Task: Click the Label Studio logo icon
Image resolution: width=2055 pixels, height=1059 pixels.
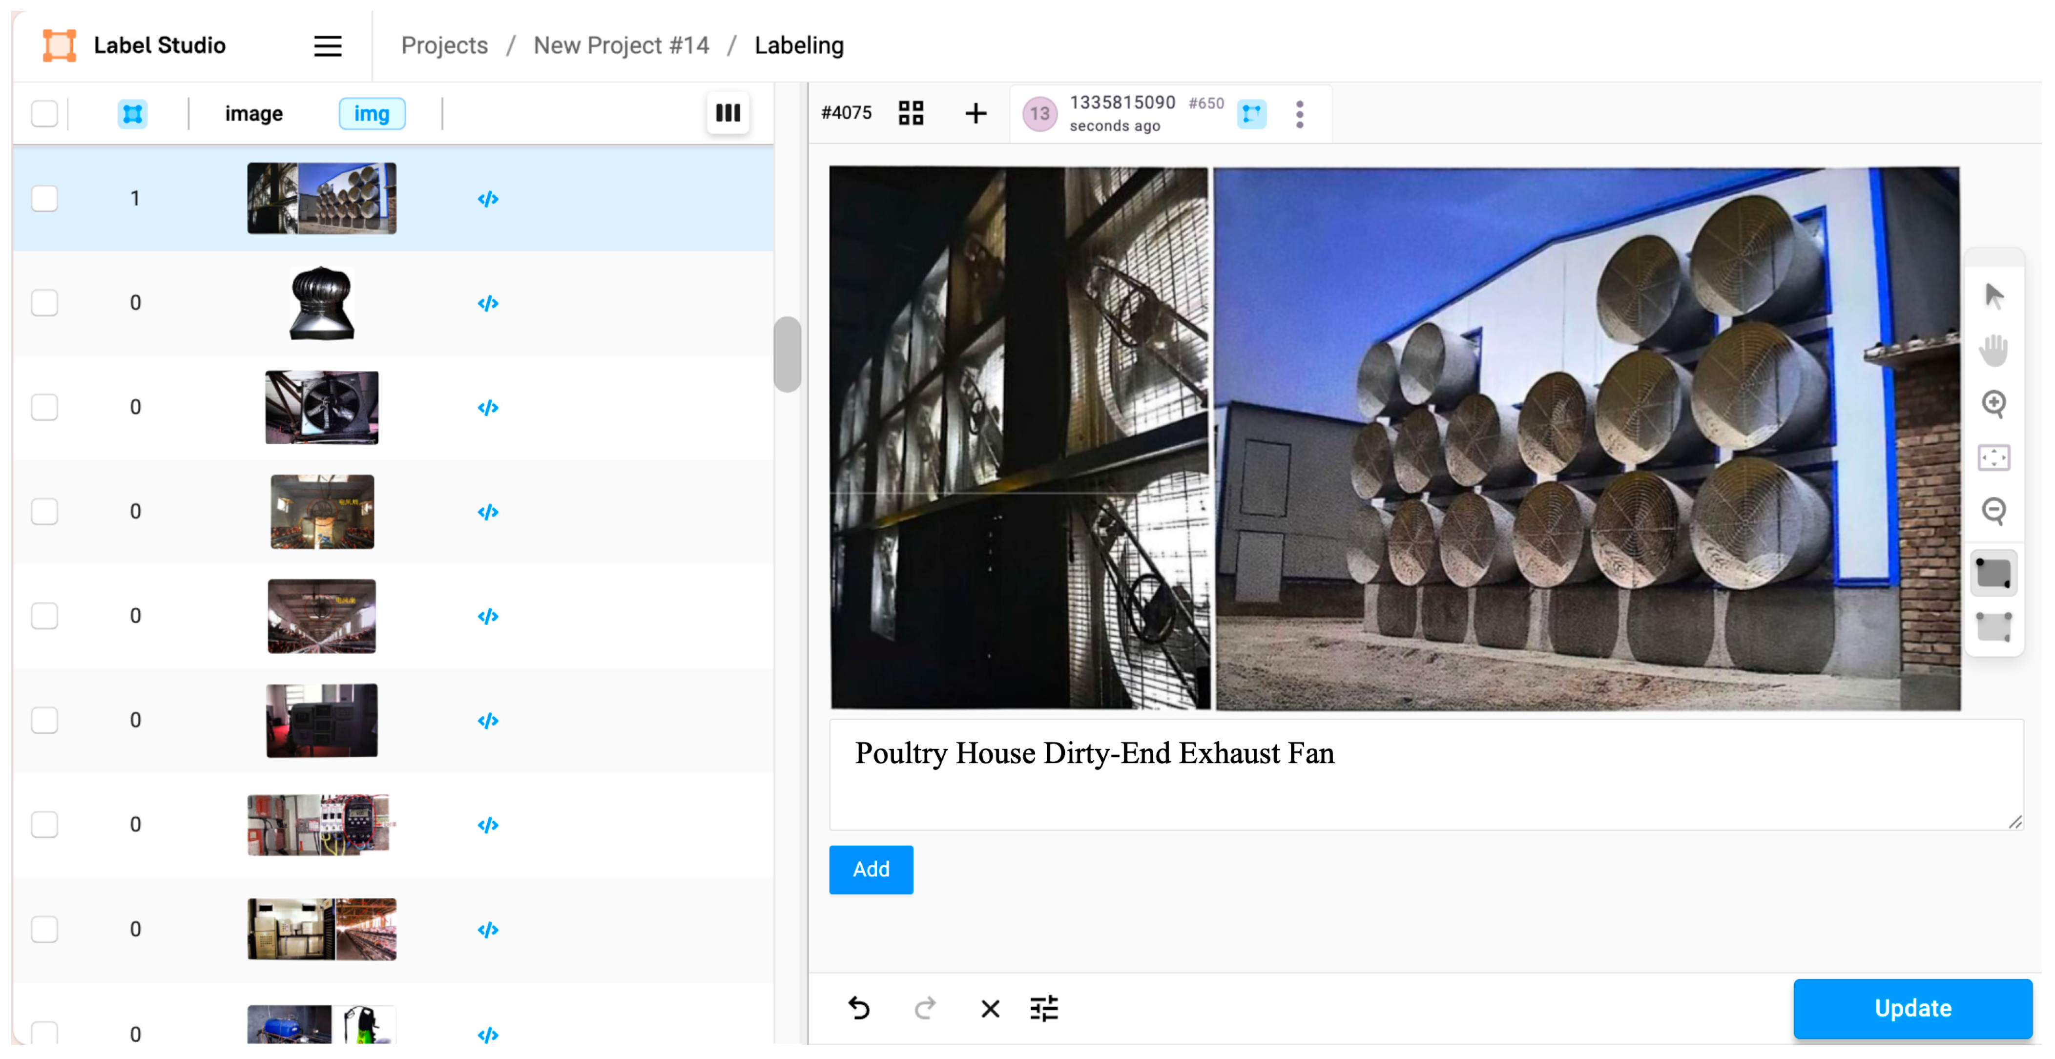Action: (59, 45)
